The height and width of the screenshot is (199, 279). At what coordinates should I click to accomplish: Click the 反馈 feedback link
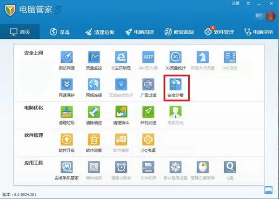coord(236,3)
